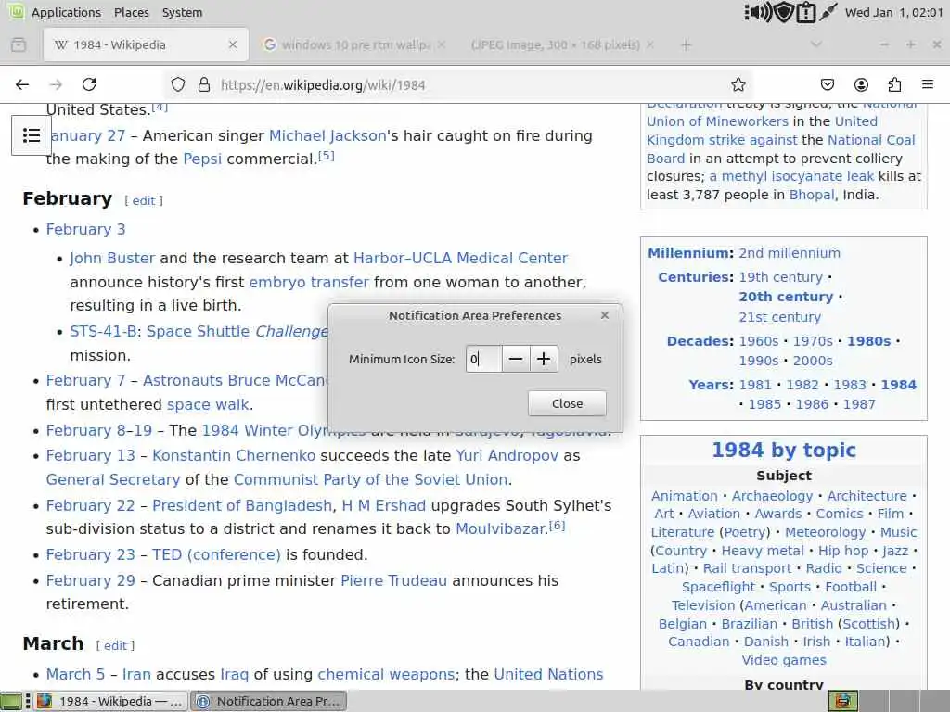
Task: View site security padlock info
Action: [x=204, y=84]
